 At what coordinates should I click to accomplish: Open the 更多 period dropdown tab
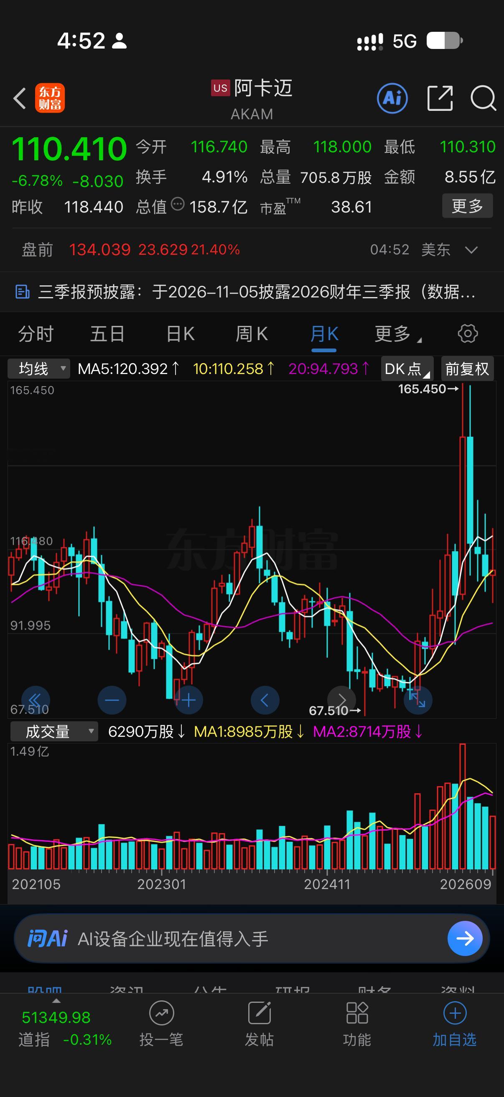coord(398,334)
